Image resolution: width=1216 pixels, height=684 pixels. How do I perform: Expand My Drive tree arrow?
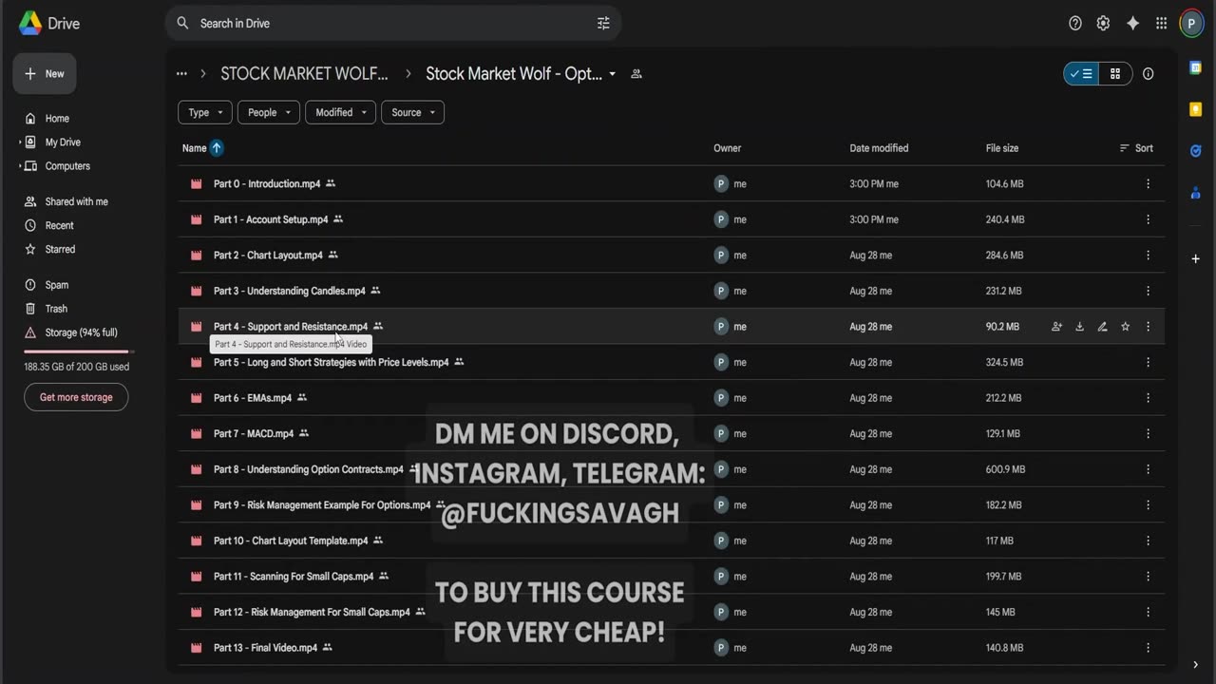pyautogui.click(x=20, y=142)
